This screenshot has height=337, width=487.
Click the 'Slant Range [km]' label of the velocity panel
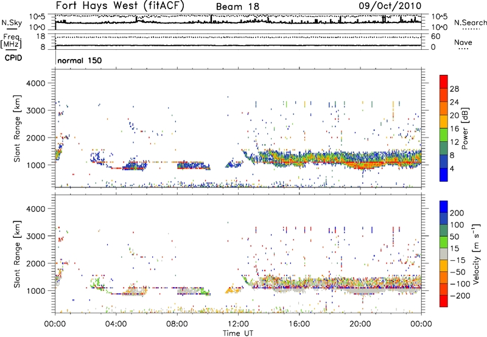(x=17, y=254)
